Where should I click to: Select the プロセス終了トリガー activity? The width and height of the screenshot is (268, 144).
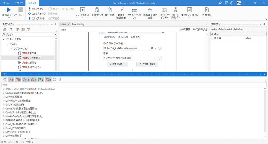30,67
